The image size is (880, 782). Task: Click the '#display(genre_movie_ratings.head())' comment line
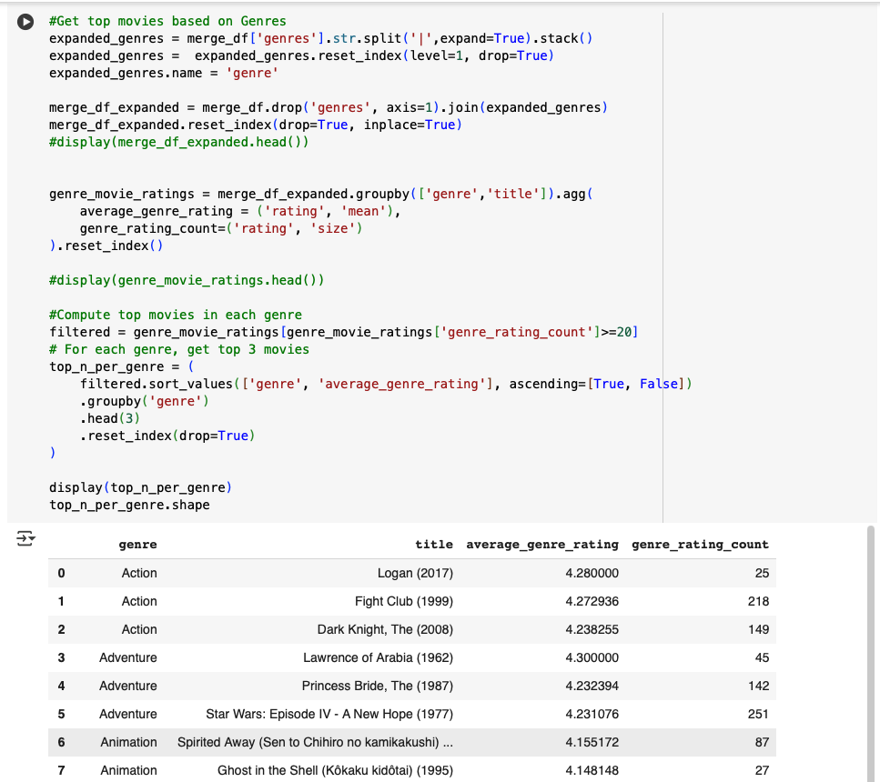(187, 280)
